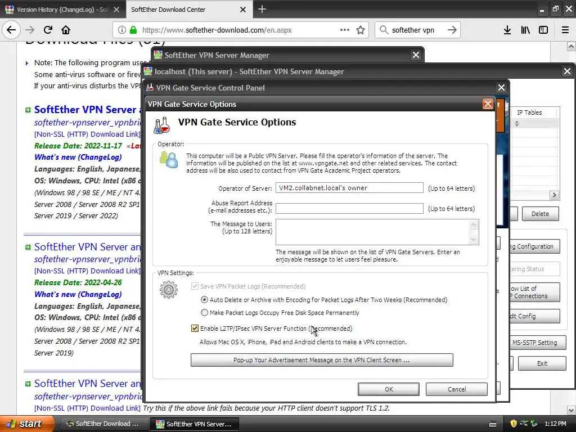The width and height of the screenshot is (576, 432).
Task: Close the VPN Gate Service Options dialog with red X
Action: (488, 104)
